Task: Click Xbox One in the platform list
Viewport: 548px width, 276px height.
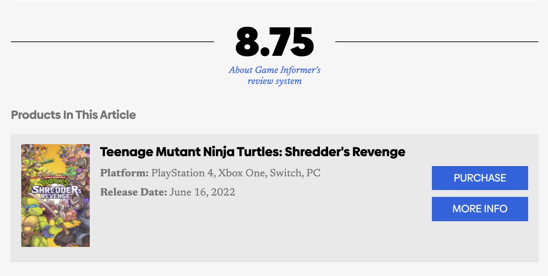Action: click(241, 173)
